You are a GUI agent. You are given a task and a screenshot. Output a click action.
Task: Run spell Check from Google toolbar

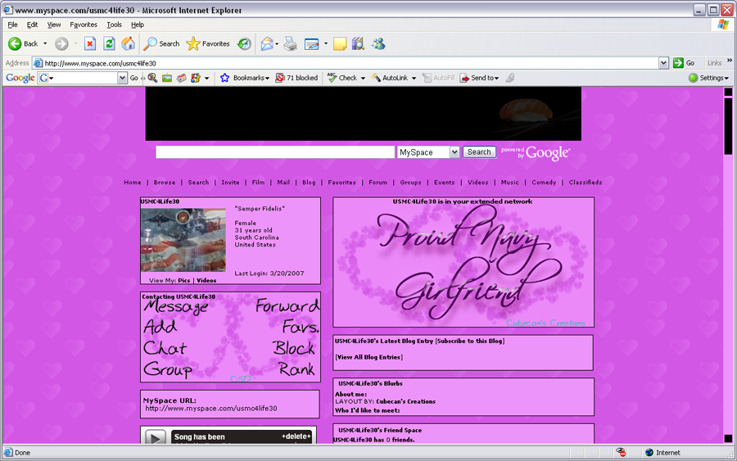342,78
